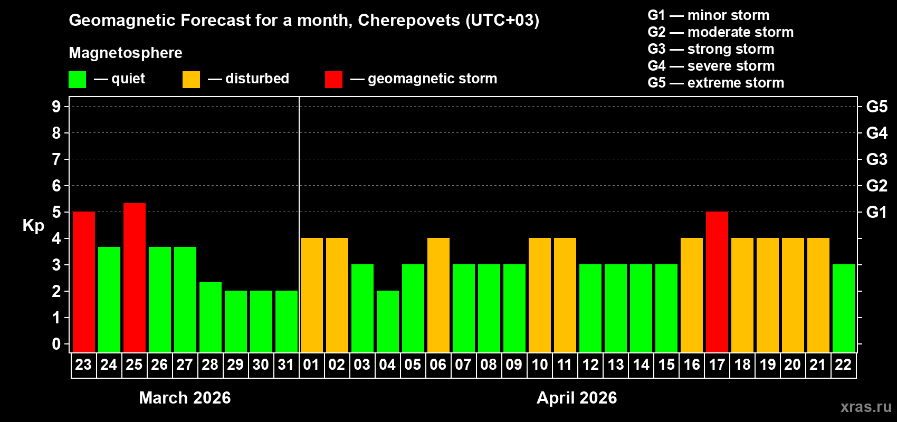Click date label 25 on the axis
The height and width of the screenshot is (422, 897).
click(x=134, y=365)
